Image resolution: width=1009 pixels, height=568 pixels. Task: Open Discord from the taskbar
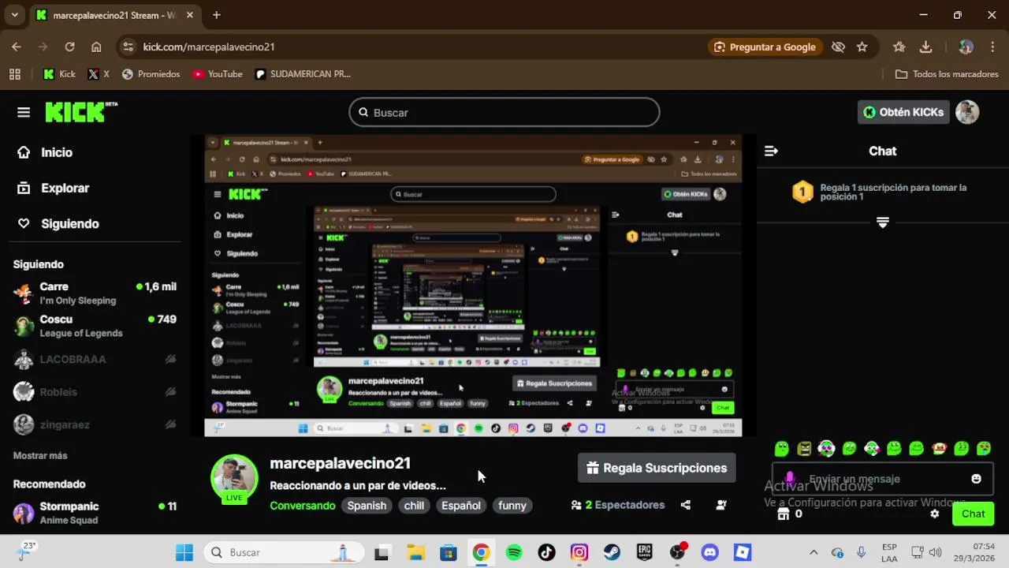[709, 552]
